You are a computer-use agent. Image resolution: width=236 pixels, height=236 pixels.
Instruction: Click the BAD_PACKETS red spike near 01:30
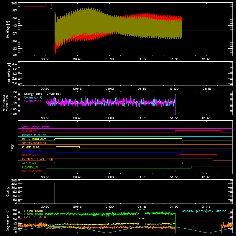[175, 171]
